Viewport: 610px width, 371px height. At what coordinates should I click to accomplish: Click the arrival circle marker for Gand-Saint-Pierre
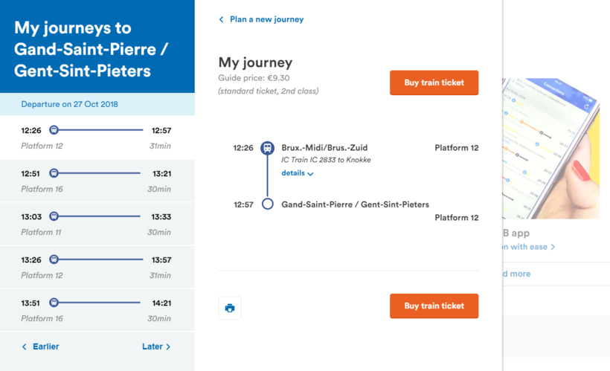click(x=268, y=204)
